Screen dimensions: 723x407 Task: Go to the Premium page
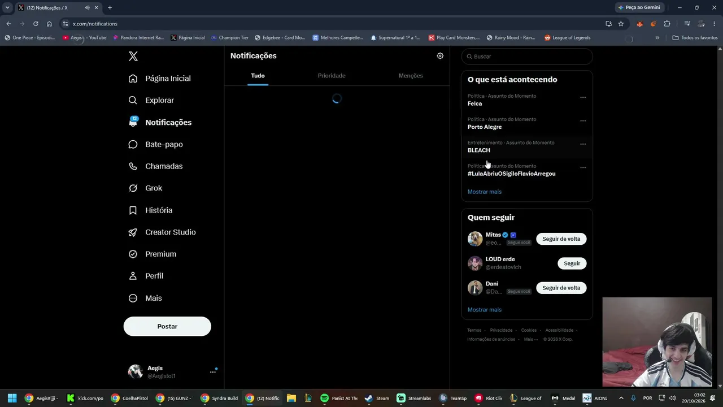pos(153,254)
